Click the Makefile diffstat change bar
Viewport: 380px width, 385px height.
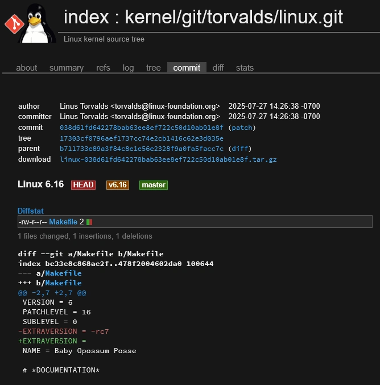[x=89, y=222]
